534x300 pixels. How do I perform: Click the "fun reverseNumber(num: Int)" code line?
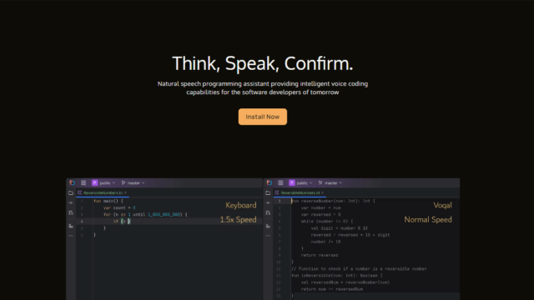pos(333,201)
